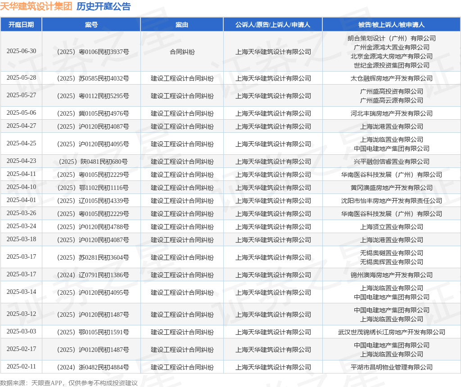461x387 pixels.
Task: Select defendant 北京金源鸿大房地产有限公司
Action: coord(391,56)
